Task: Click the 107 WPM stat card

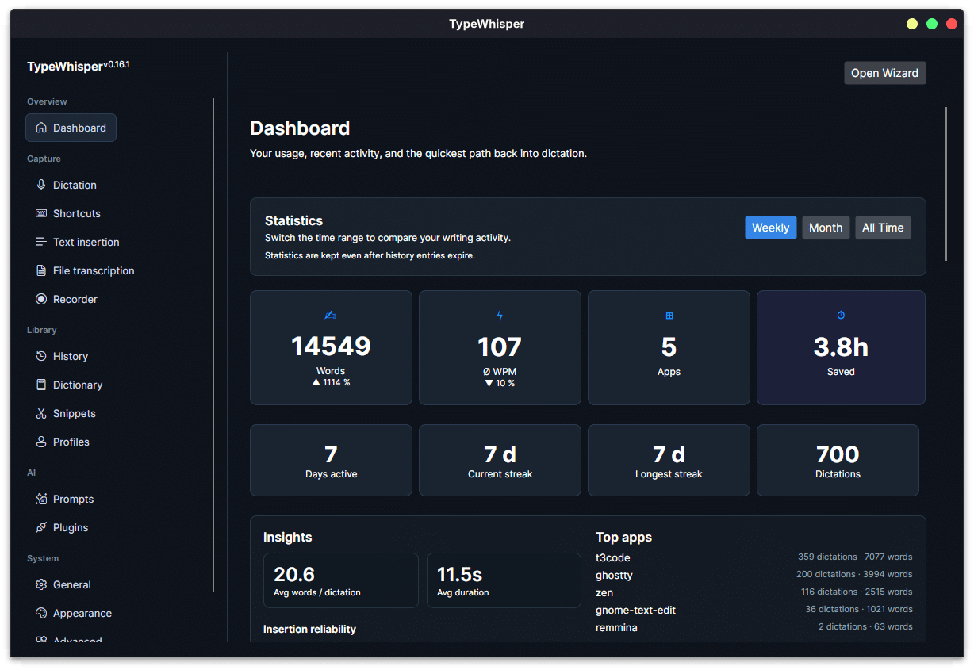Action: [x=500, y=347]
